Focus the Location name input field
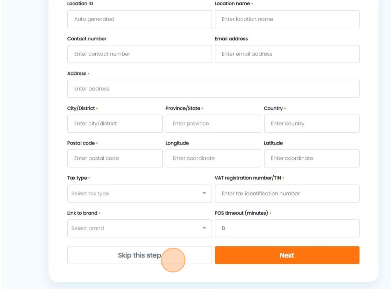 [x=287, y=19]
